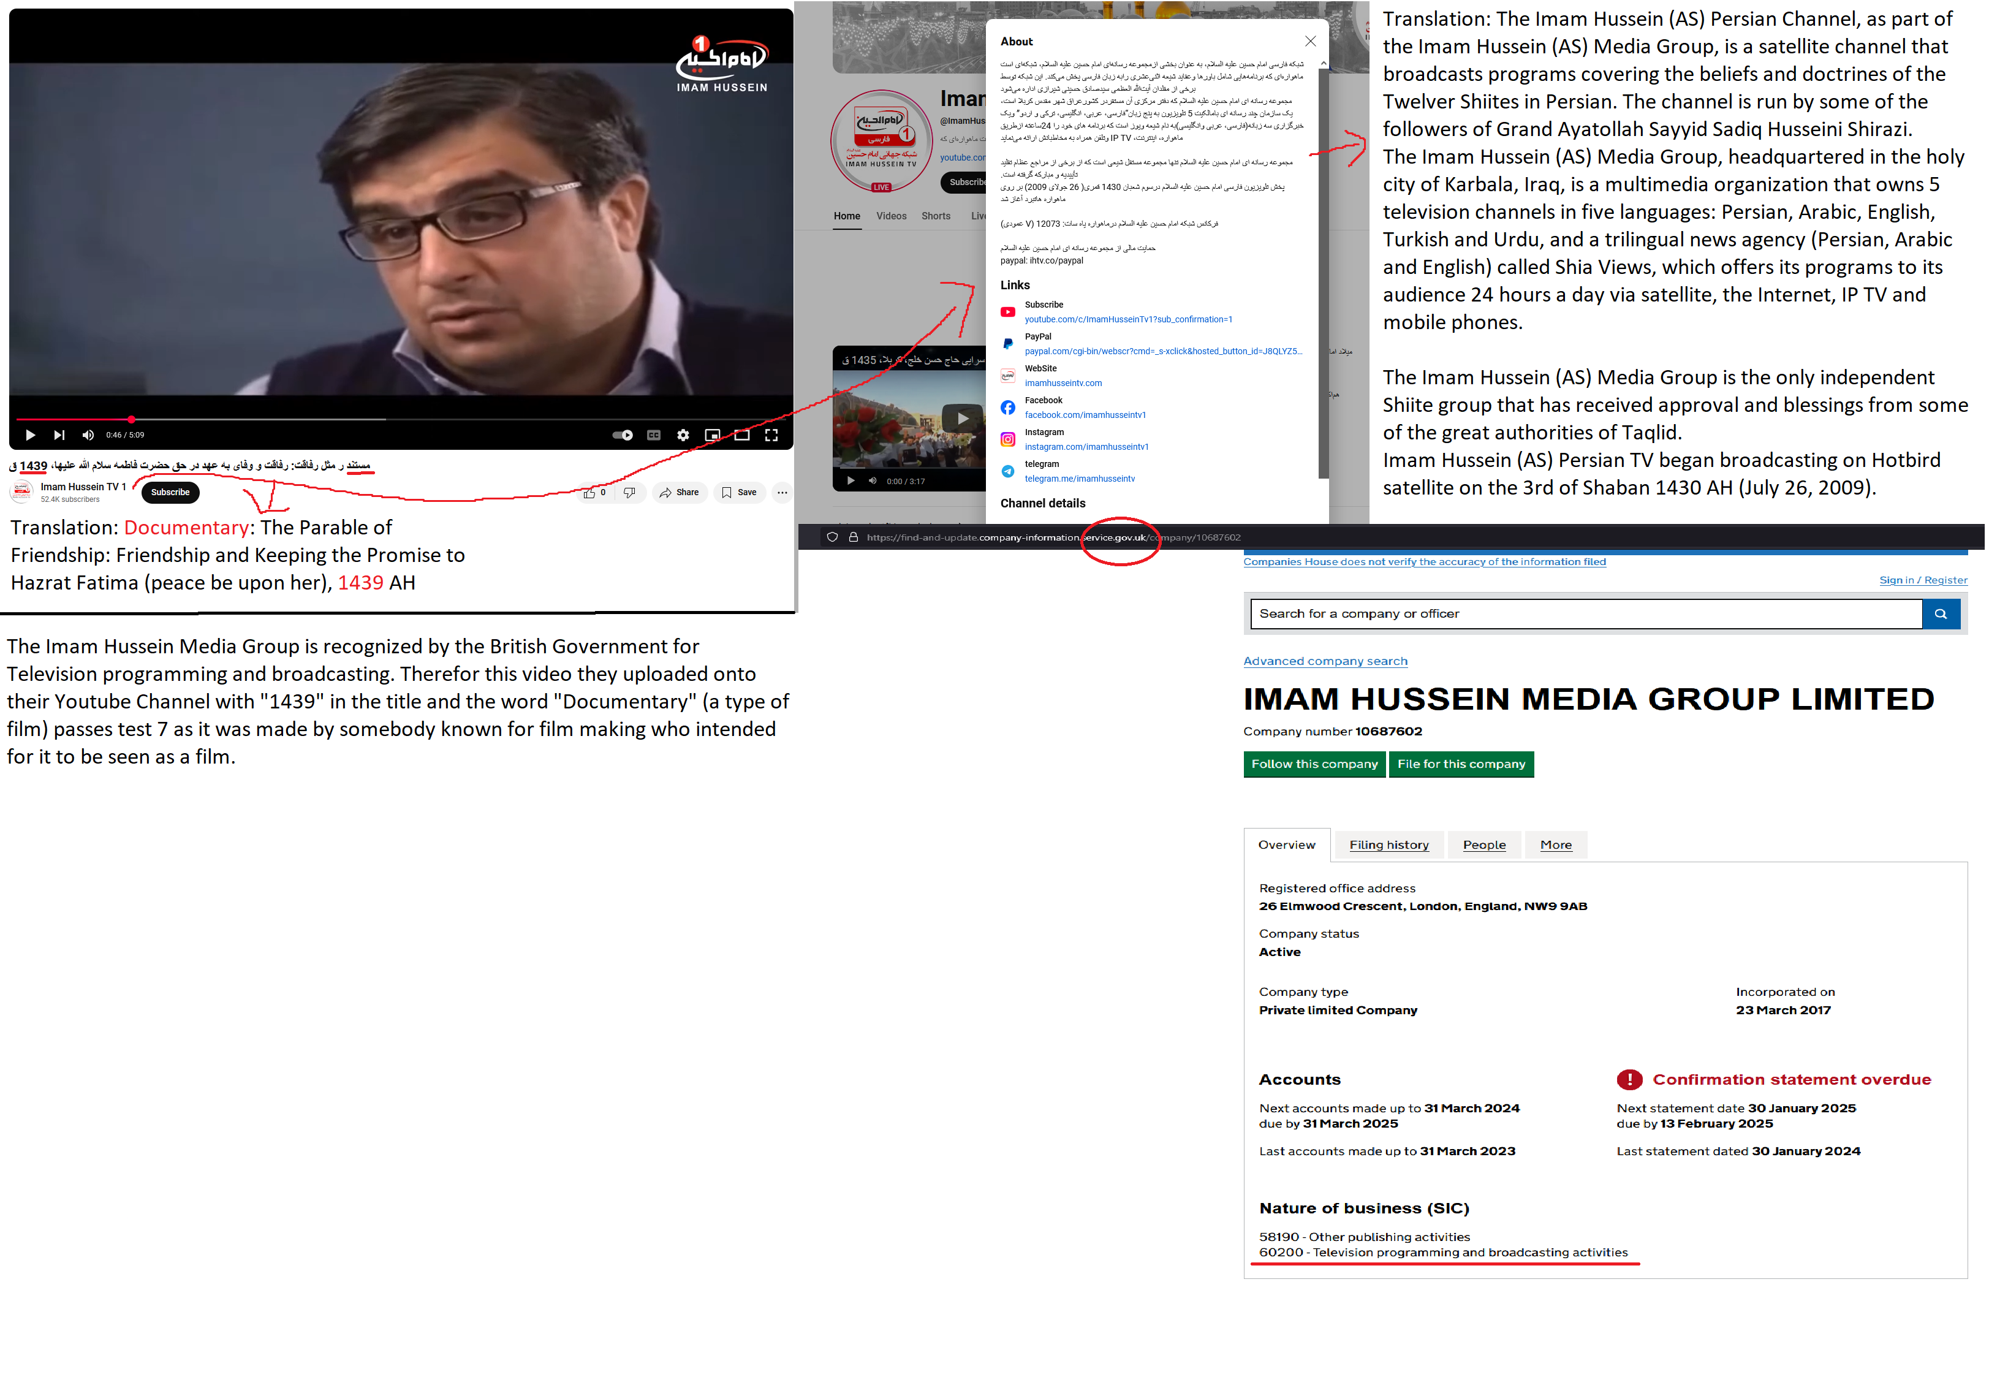The height and width of the screenshot is (1385, 1989).
Task: Switch the video to miniplayer mode
Action: (713, 436)
